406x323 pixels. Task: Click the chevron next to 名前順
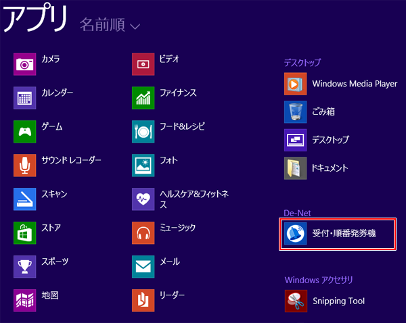[135, 26]
